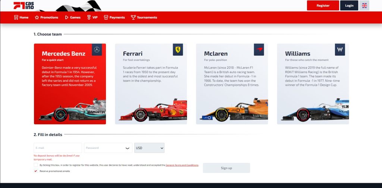382x188 pixels.
Task: Click the silver Mercedes car image
Action: [x=73, y=110]
